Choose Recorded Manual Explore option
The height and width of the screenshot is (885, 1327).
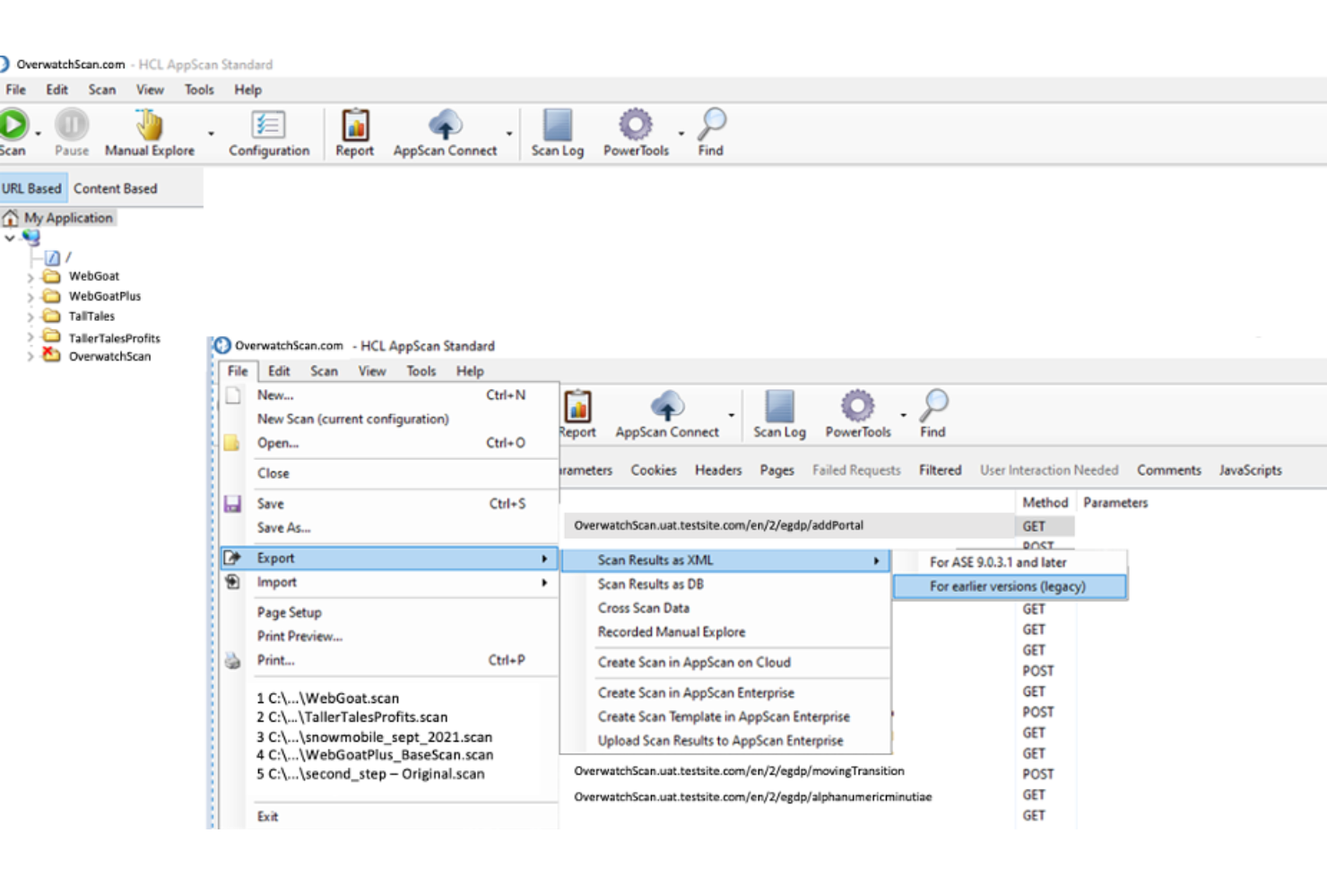726,632
